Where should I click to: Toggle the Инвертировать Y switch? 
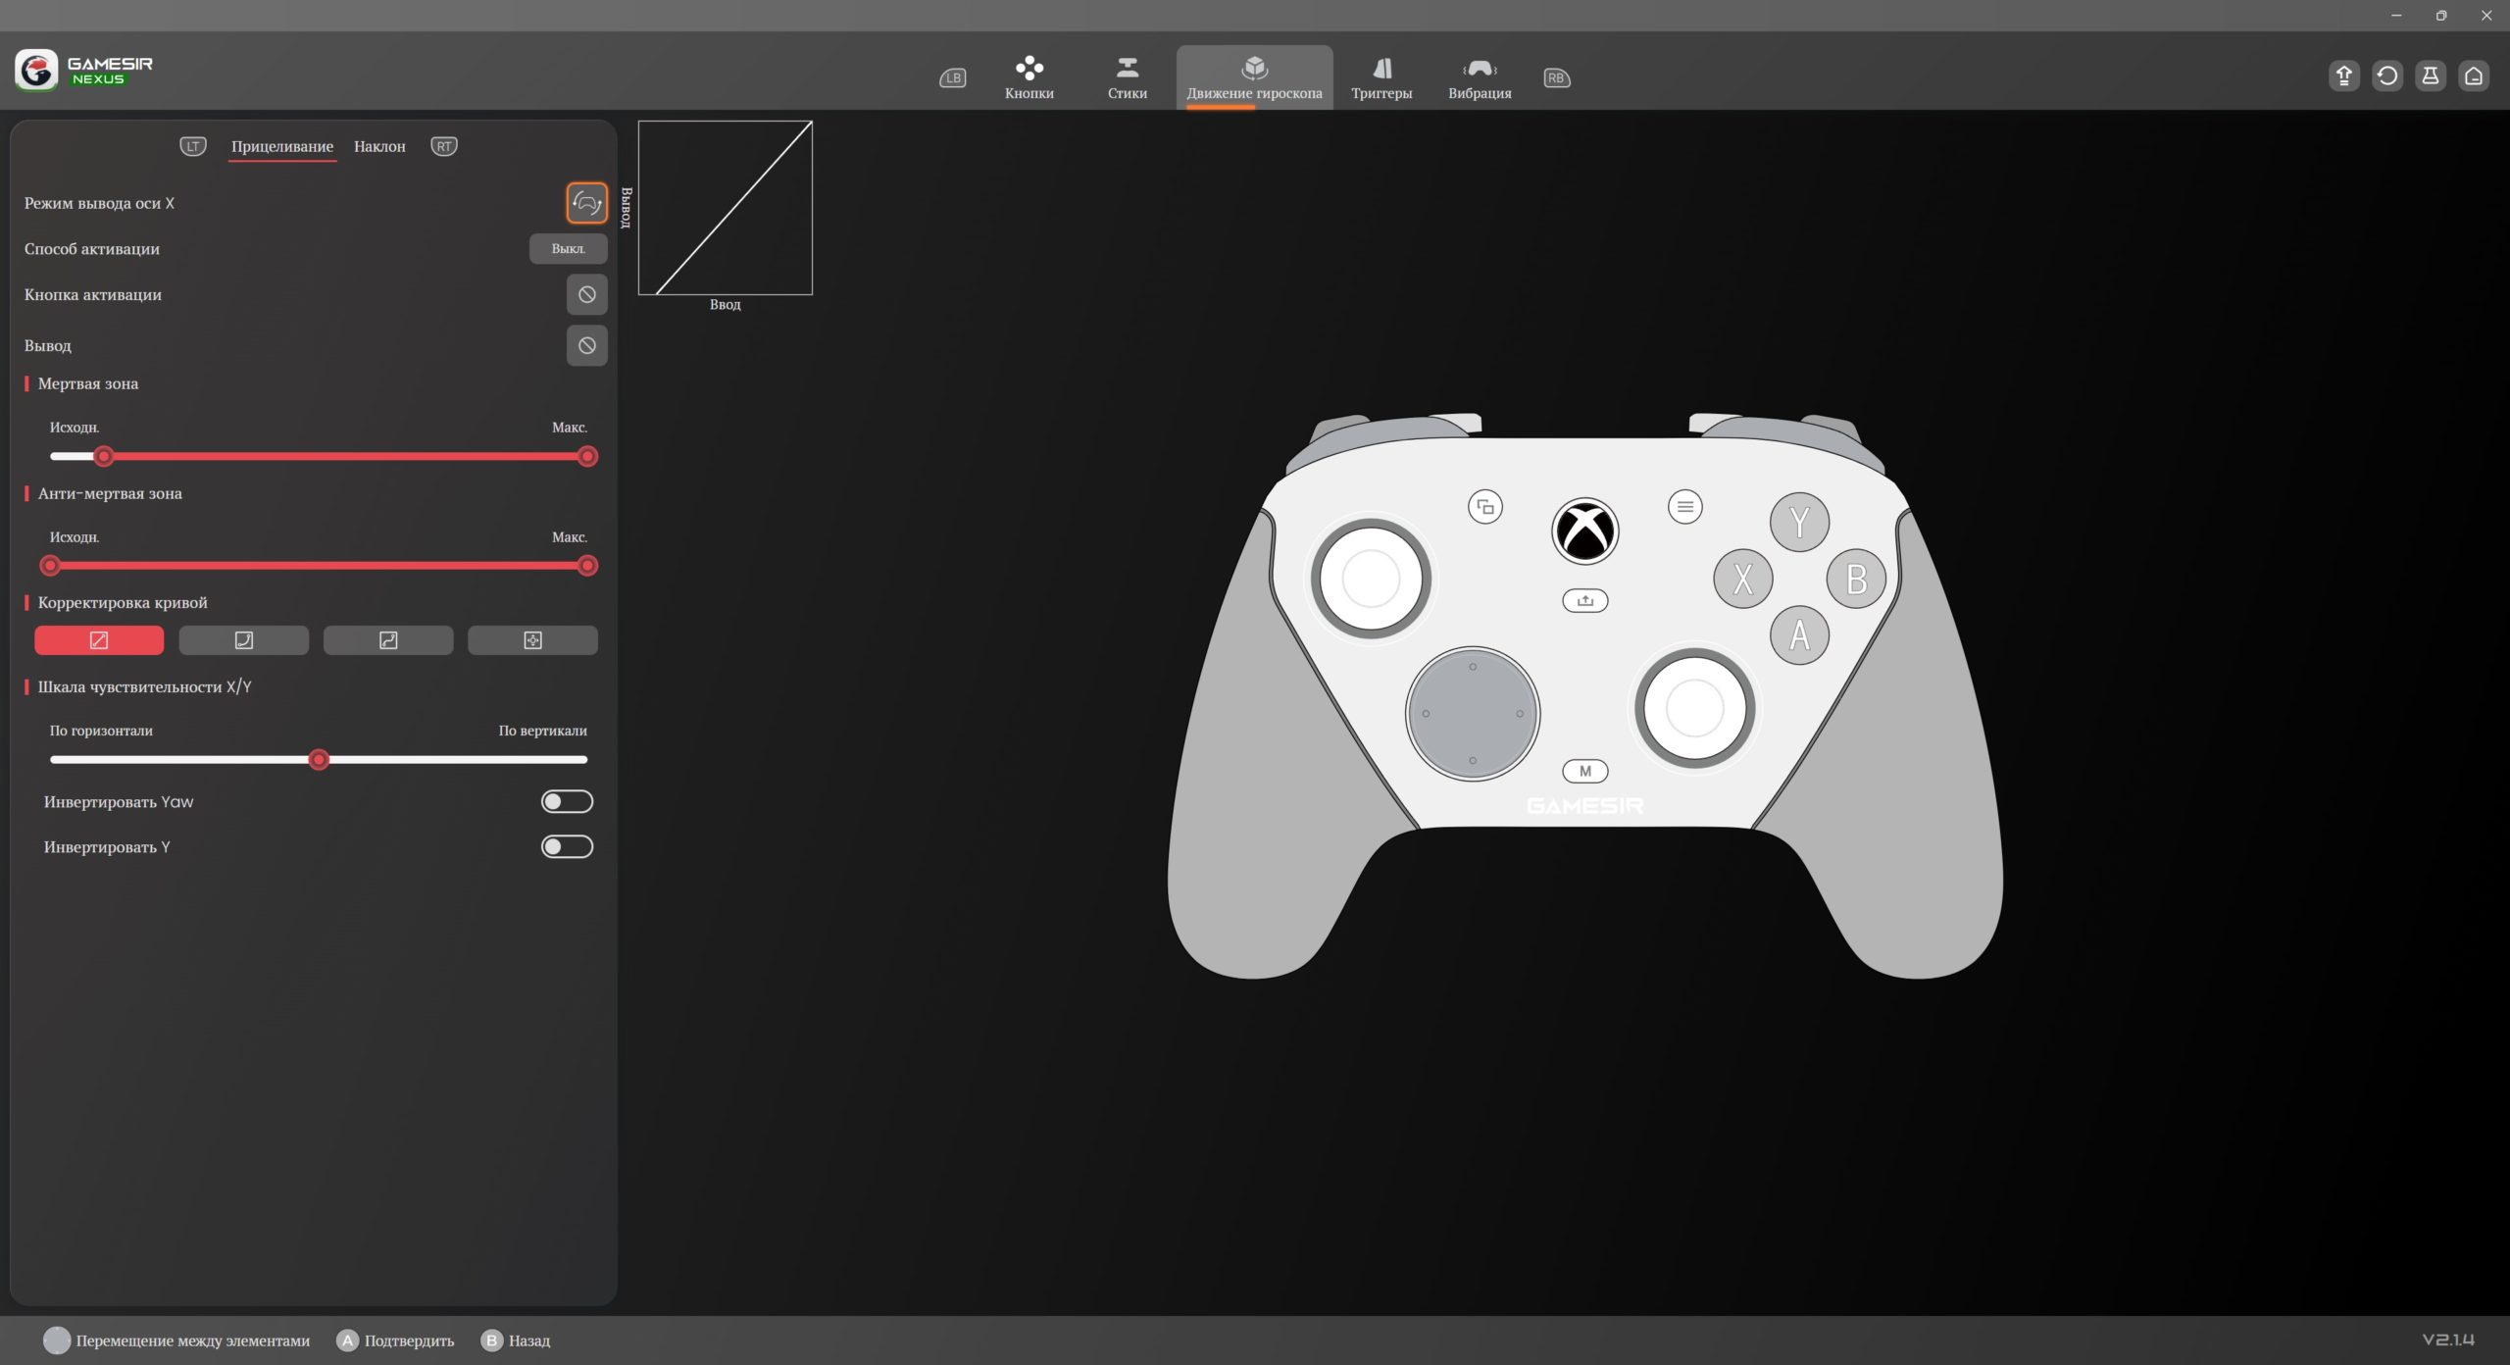pos(567,846)
